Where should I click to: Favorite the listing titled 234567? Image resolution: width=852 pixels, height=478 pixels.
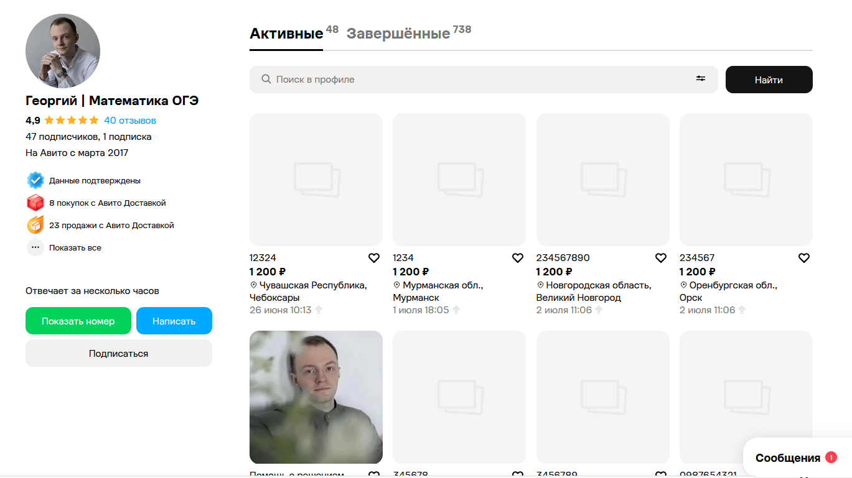tap(804, 258)
